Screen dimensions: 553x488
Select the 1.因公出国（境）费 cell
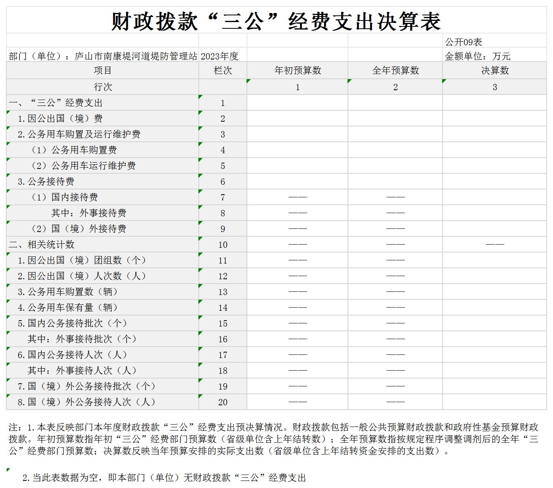coord(60,119)
